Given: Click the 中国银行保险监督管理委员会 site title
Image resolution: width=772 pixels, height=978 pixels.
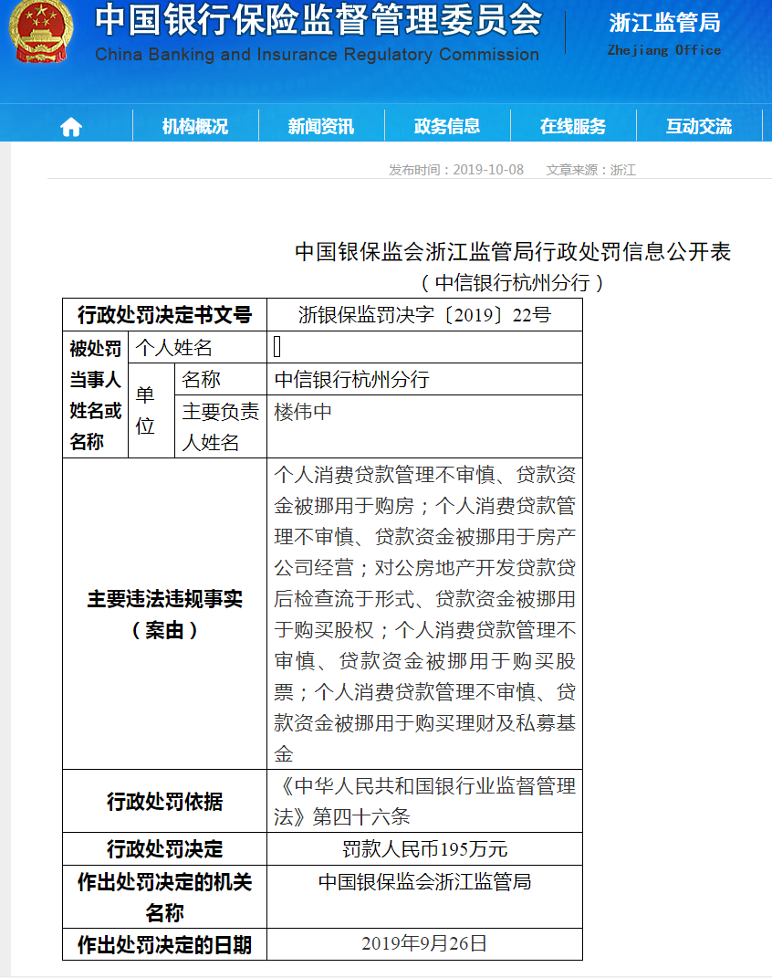Looking at the screenshot, I should pos(318,21).
